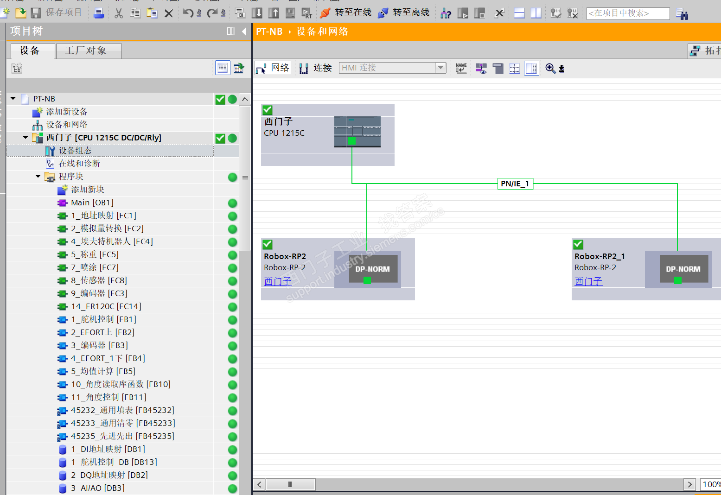Image resolution: width=721 pixels, height=495 pixels.
Task: Click the upload from device icon
Action: pos(274,13)
